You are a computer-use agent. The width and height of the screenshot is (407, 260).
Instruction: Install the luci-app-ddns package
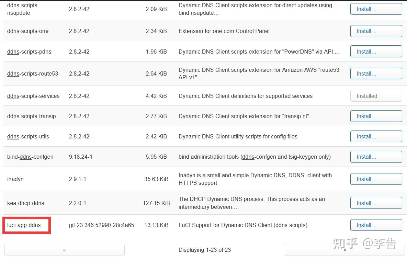pyautogui.click(x=376, y=225)
